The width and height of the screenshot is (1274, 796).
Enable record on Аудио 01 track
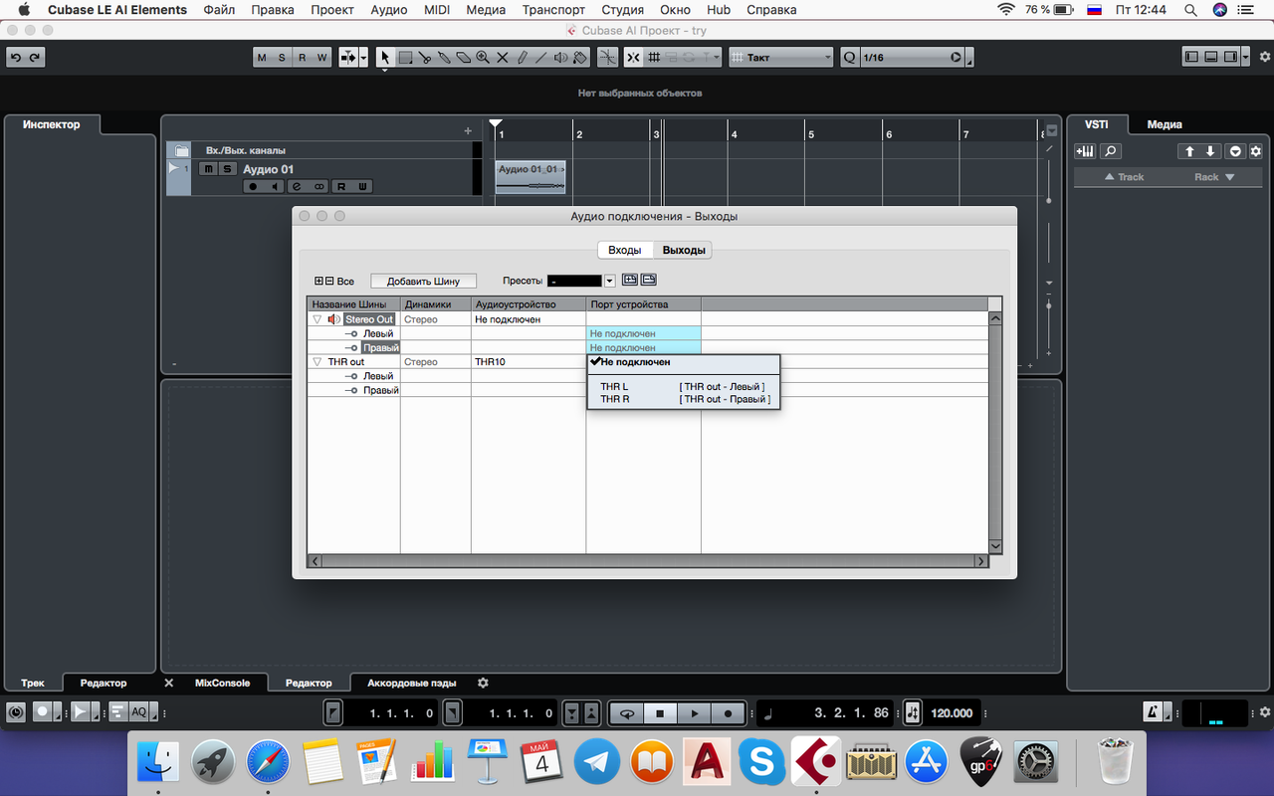(253, 186)
